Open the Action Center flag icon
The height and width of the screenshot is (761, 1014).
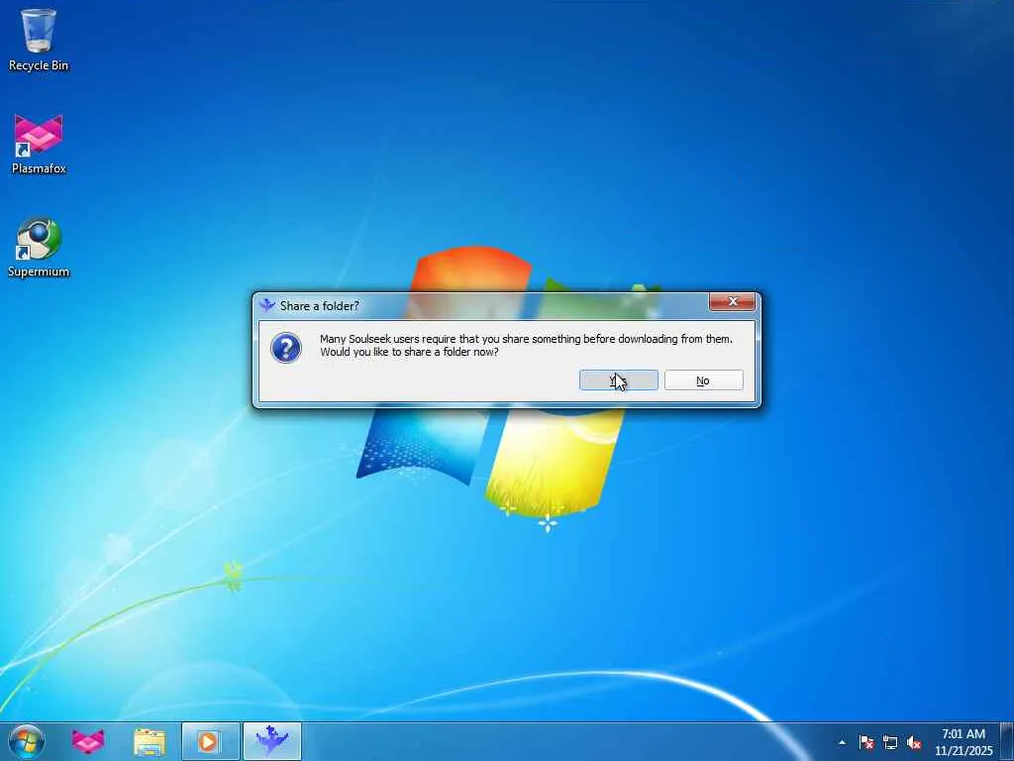click(x=865, y=743)
